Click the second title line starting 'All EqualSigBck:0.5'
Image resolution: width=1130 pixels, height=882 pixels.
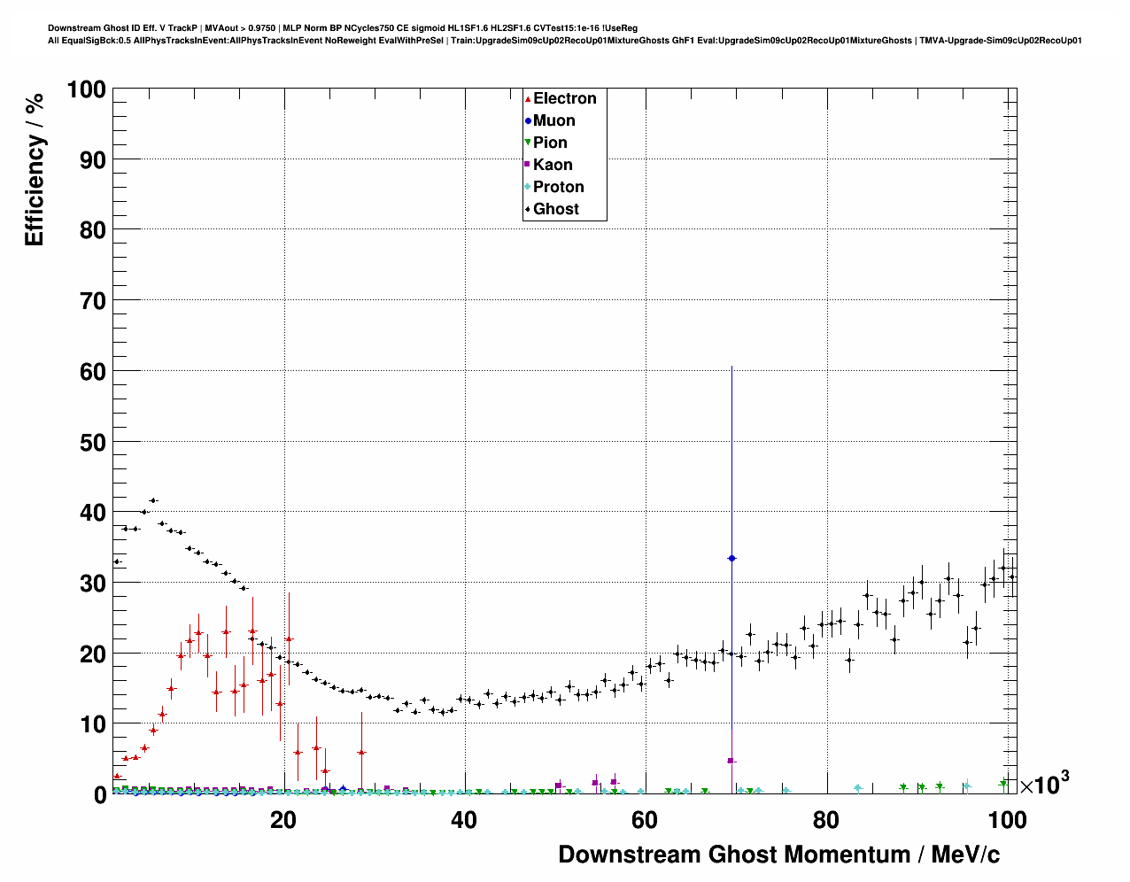[x=565, y=40]
